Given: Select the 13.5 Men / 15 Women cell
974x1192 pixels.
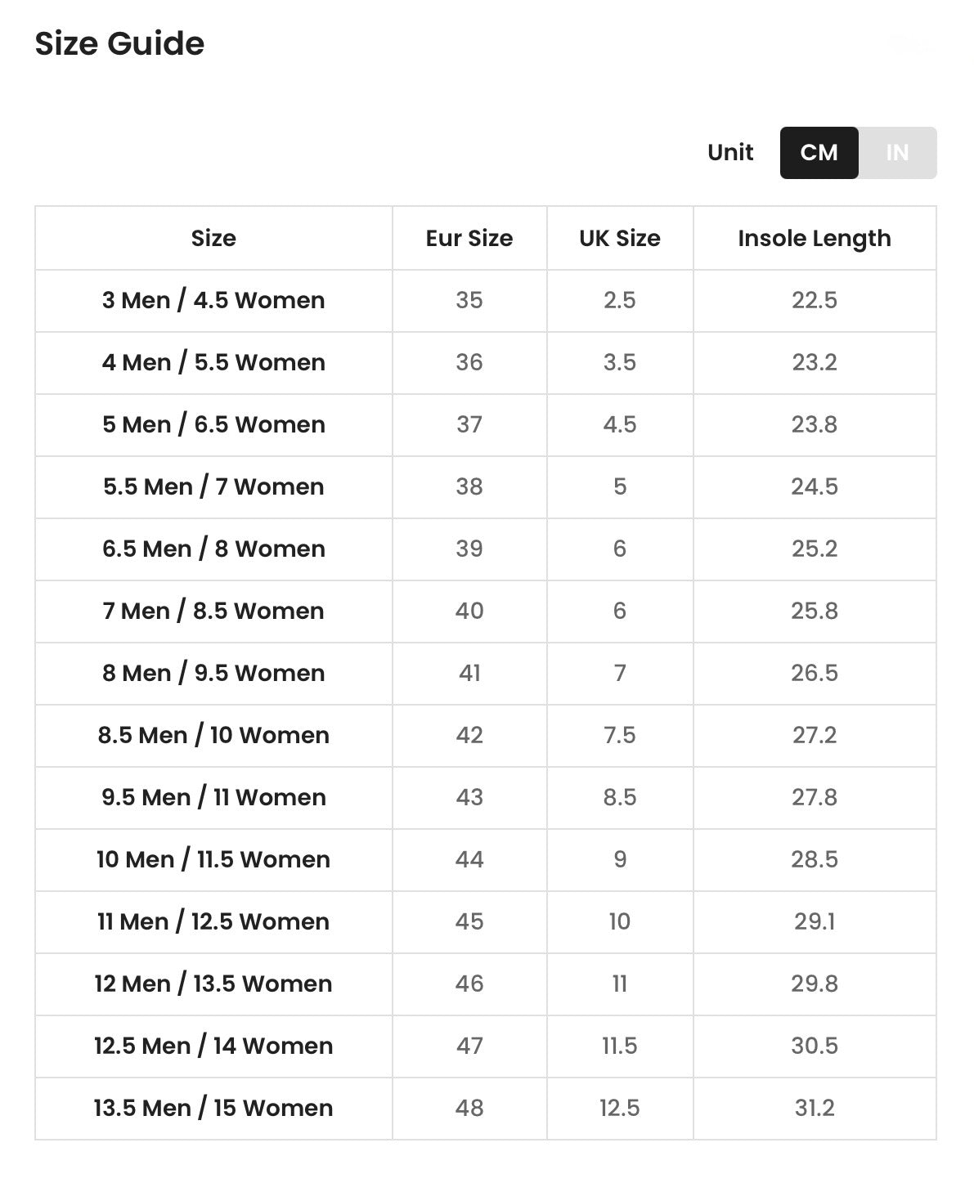Looking at the screenshot, I should [x=213, y=1108].
